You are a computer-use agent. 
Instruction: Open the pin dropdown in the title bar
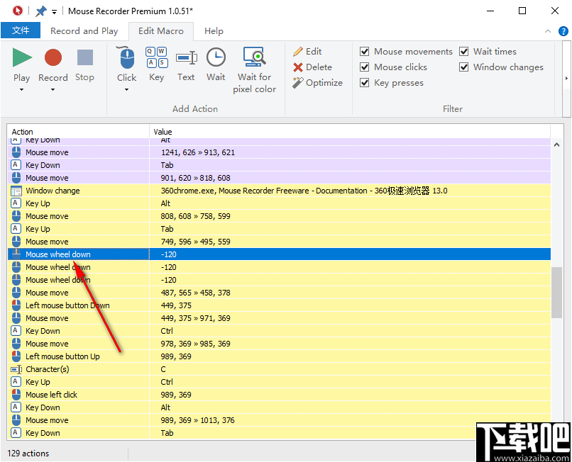pos(55,11)
